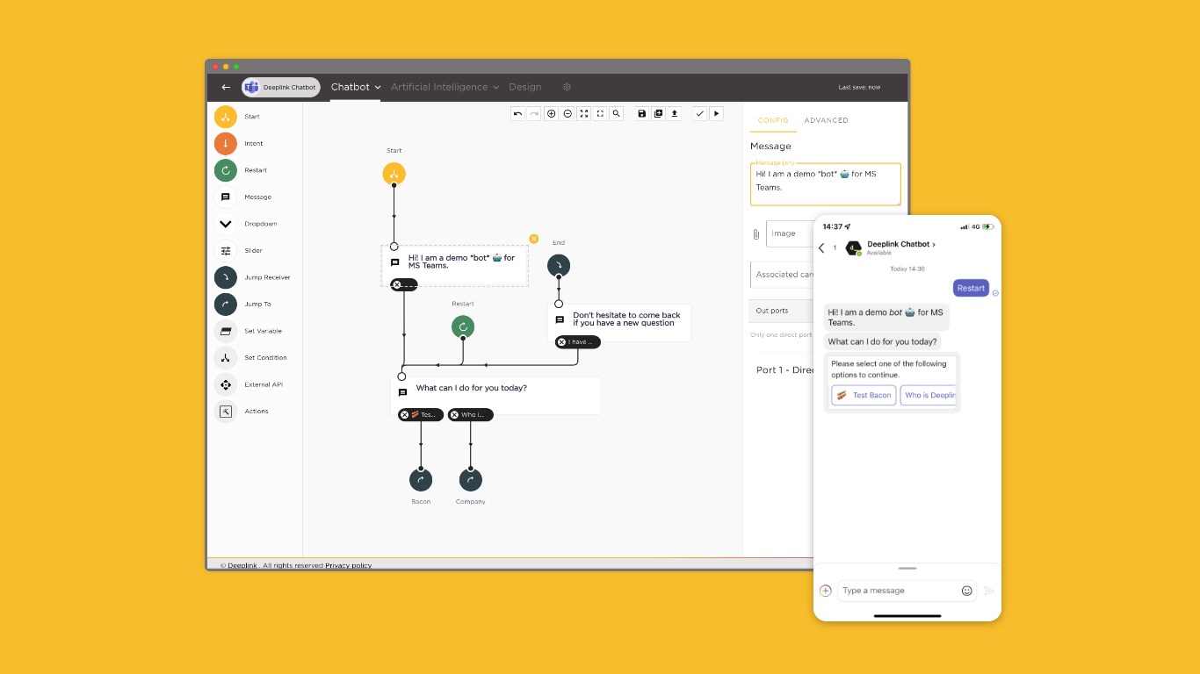Viewport: 1200px width, 674px height.
Task: Click the Bacon jump node on canvas
Action: 421,480
